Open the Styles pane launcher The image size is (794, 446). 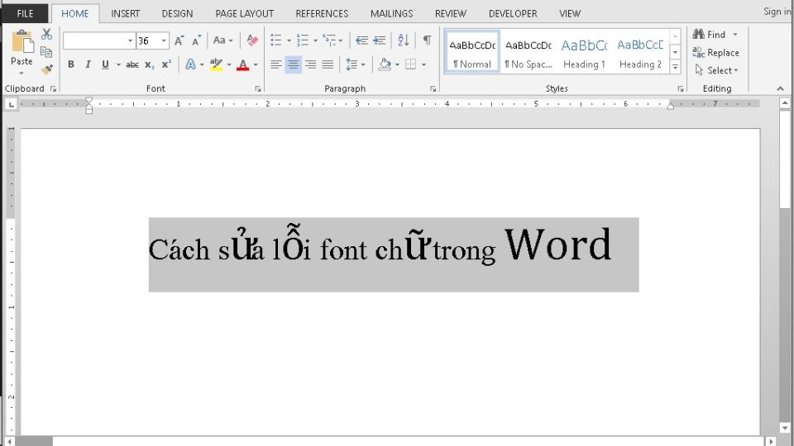(x=680, y=89)
